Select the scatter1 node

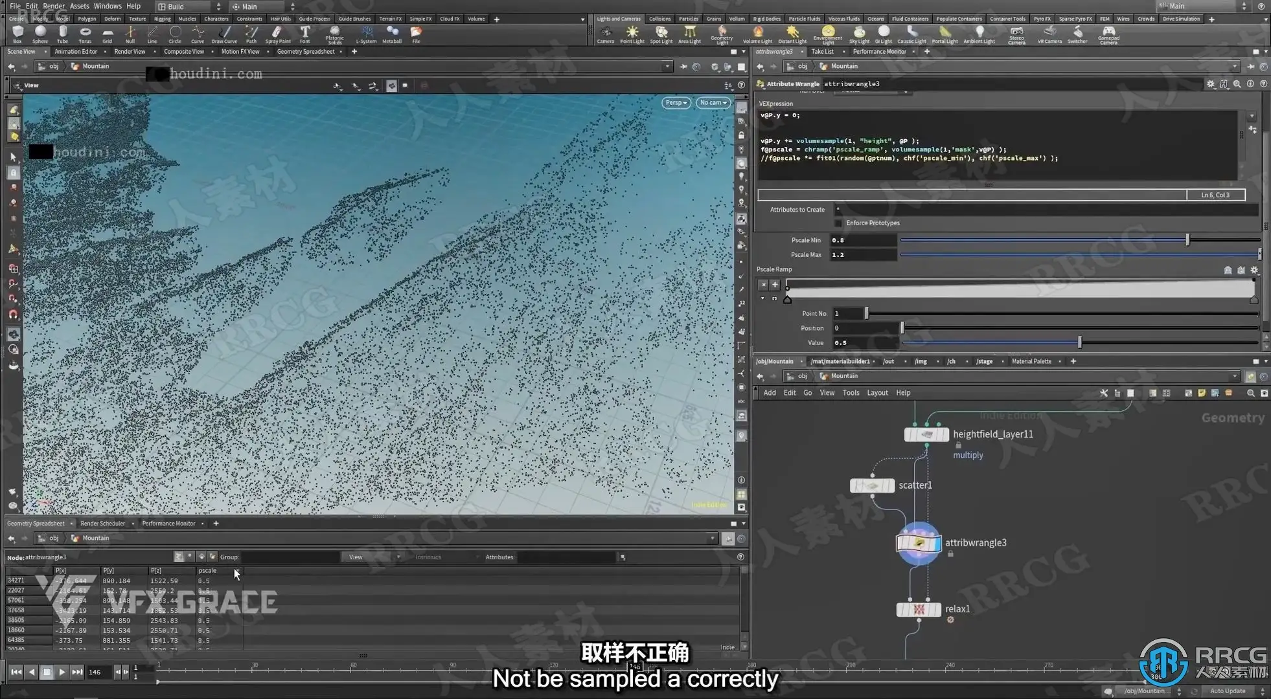(x=872, y=485)
